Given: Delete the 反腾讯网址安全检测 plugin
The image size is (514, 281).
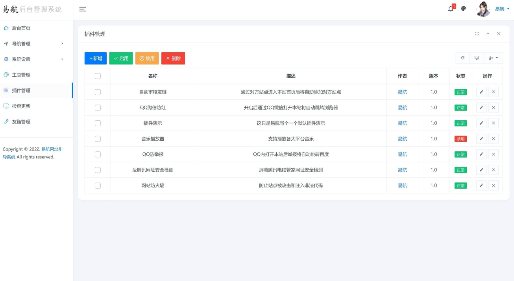Looking at the screenshot, I should pyautogui.click(x=494, y=170).
